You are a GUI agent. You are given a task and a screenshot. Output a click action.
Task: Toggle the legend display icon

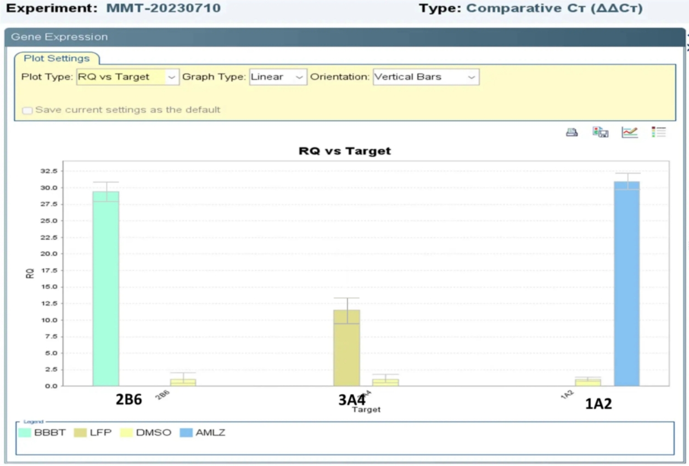point(658,132)
